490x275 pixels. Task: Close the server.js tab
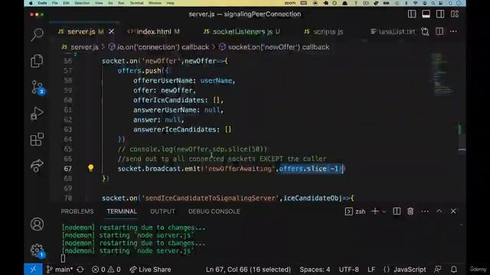111,31
